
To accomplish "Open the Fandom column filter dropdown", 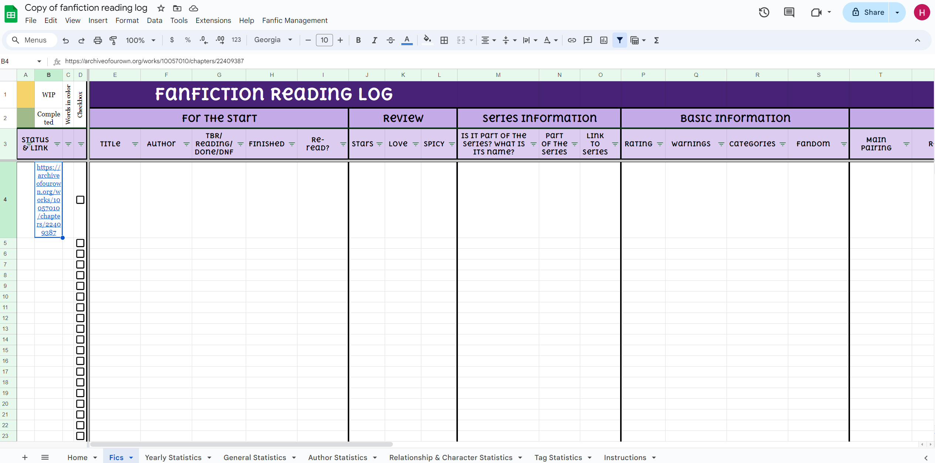I will click(x=844, y=144).
